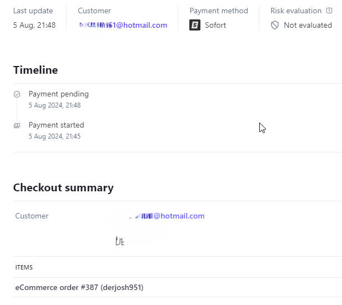Click the 5 Aug 2024, 21:45 timestamp
Screen dimensions: 342x305
(x=55, y=136)
